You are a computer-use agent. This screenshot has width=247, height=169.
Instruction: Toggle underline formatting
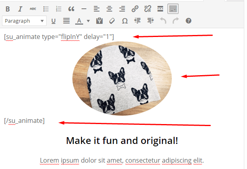[x=54, y=21]
